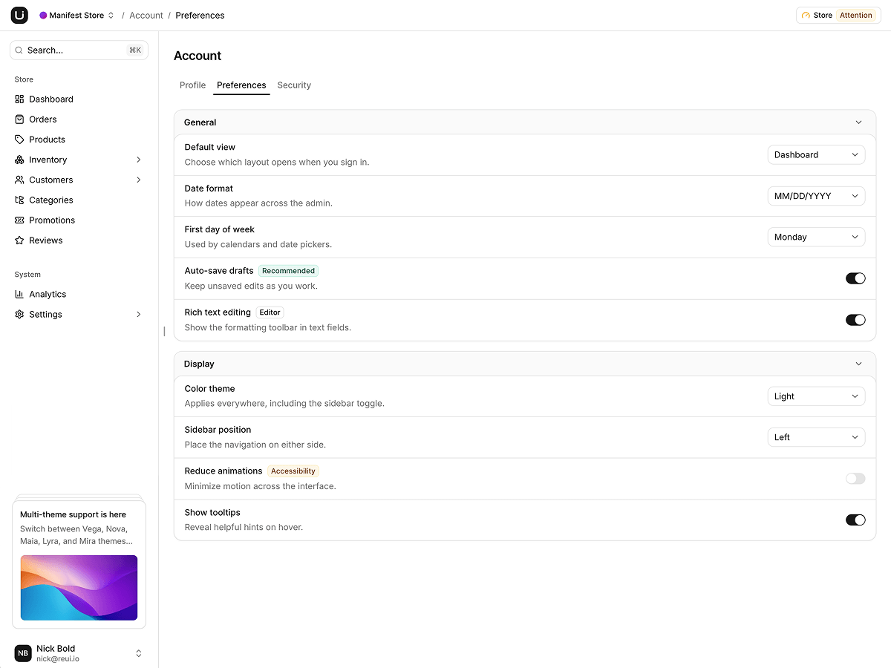
Task: Click 'Multi-theme support is here' heading
Action: [x=73, y=514]
